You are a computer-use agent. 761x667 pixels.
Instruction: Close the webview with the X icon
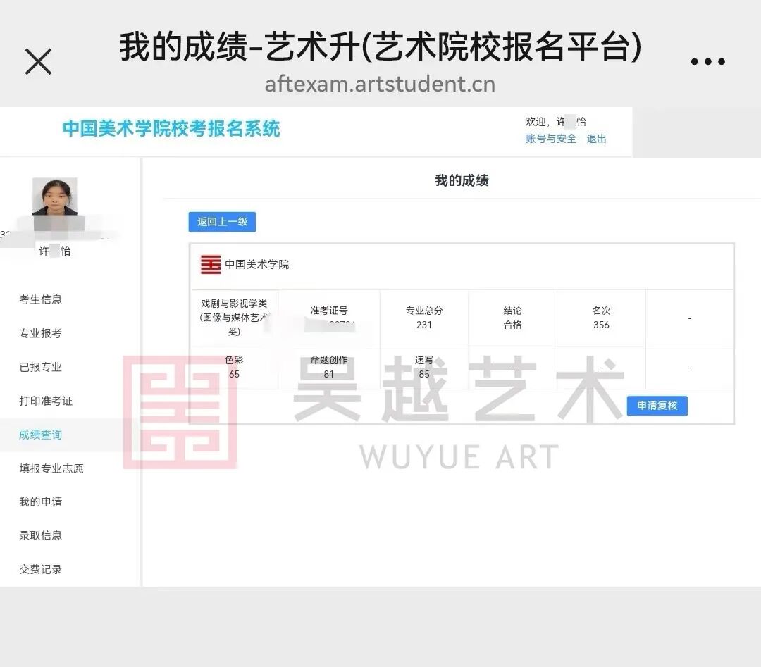tap(38, 61)
